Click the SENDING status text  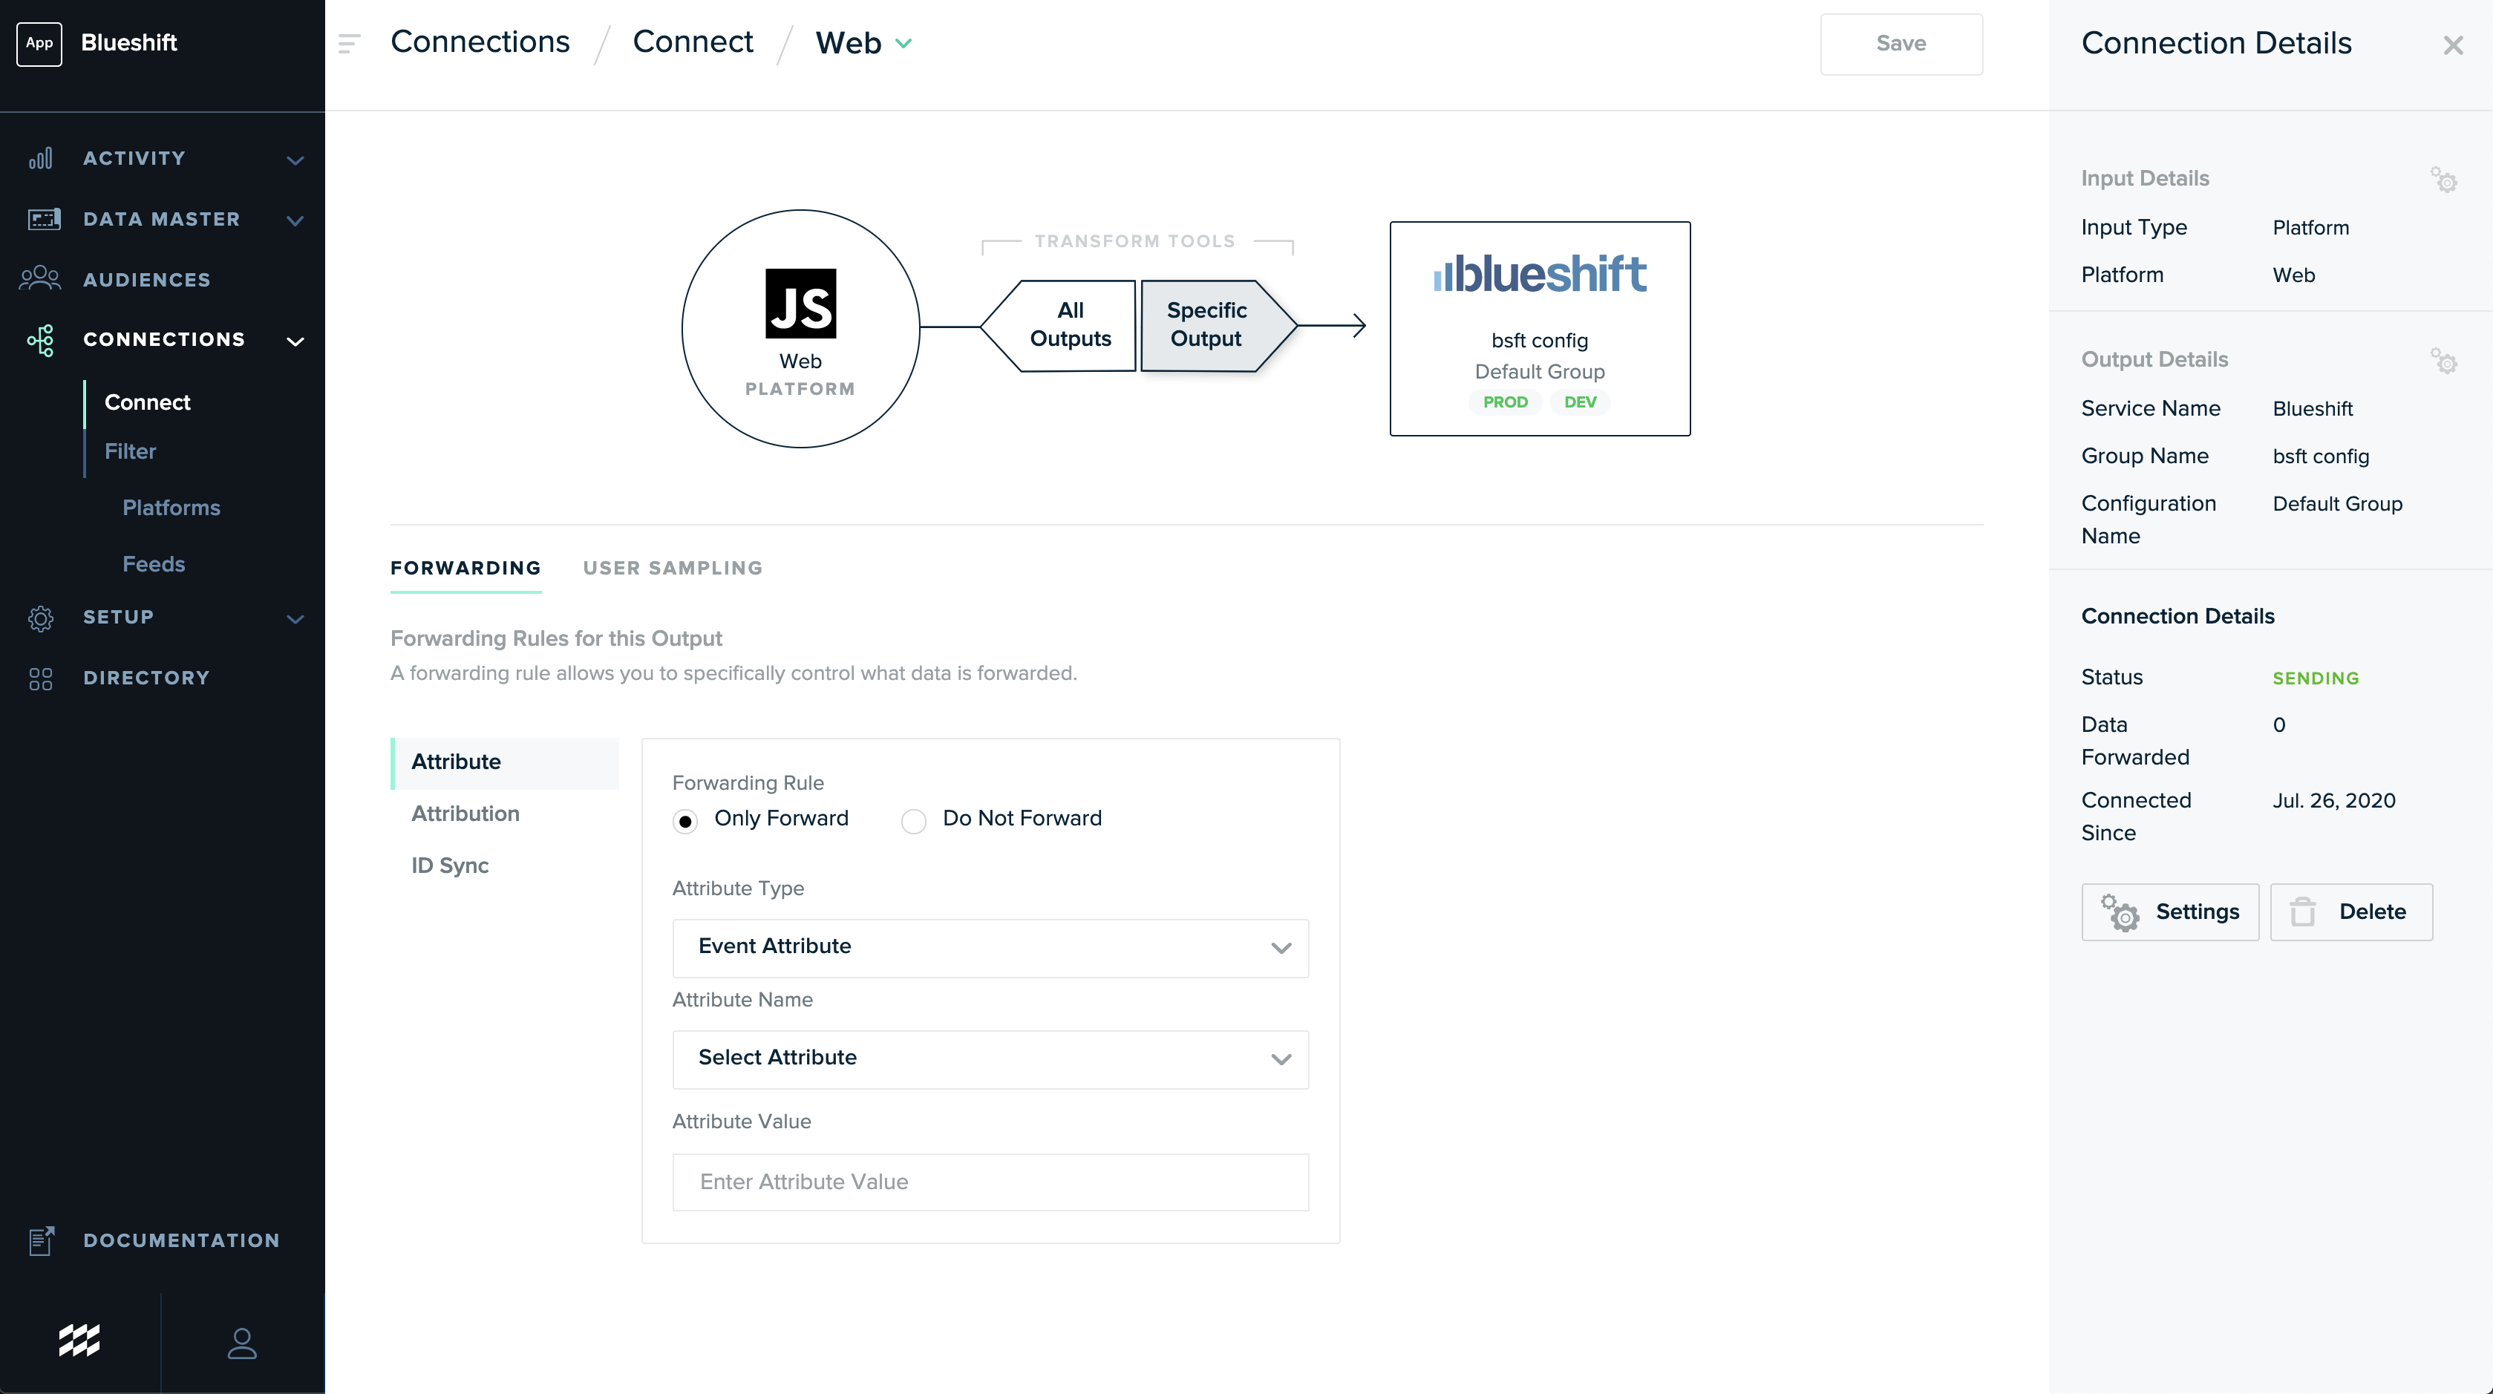point(2315,678)
